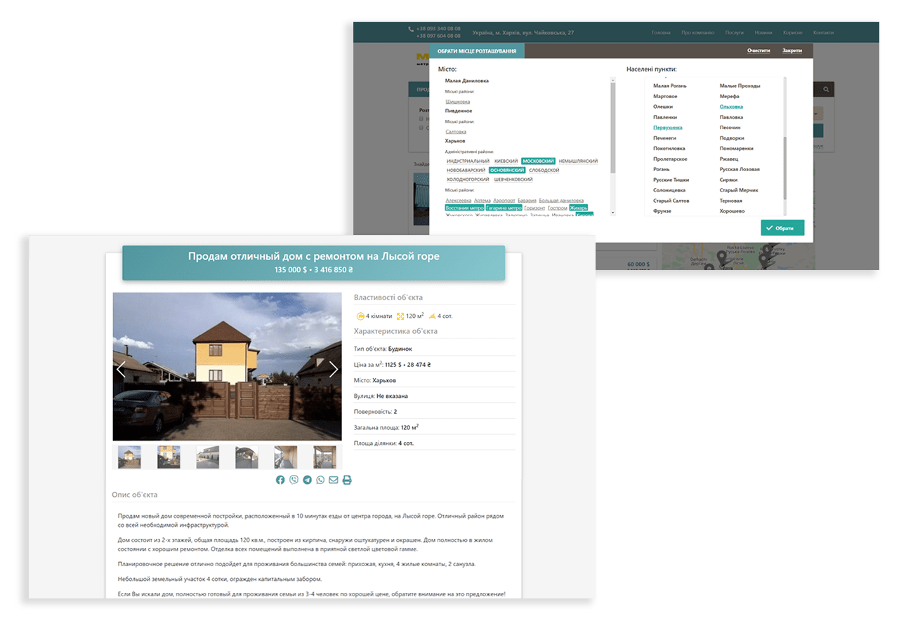Click city list scroll down arrow
The height and width of the screenshot is (623, 899).
612,212
